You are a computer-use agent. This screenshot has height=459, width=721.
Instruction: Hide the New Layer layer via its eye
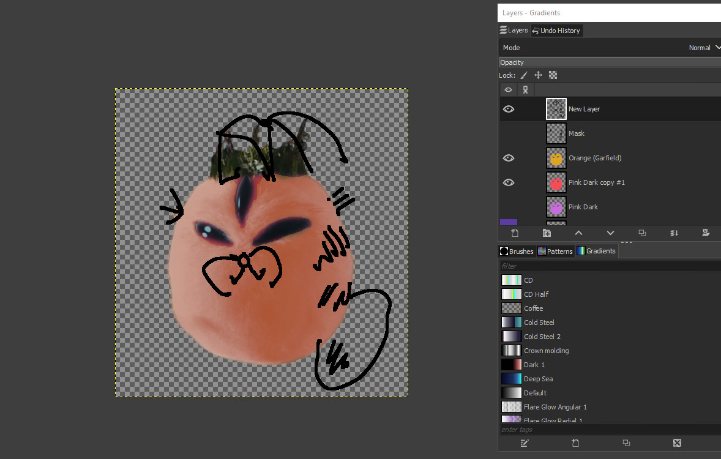click(509, 109)
